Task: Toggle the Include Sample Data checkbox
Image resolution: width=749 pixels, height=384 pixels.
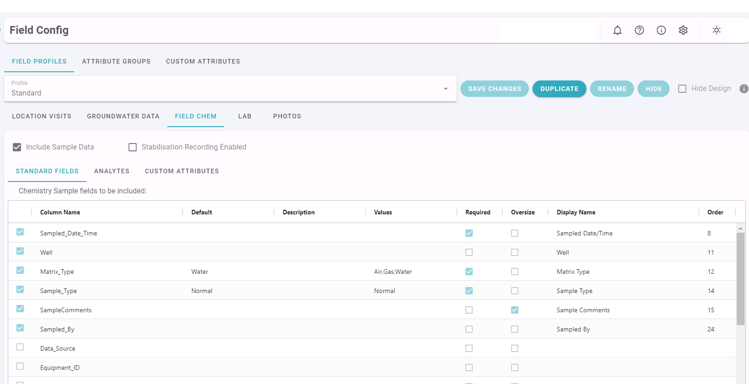Action: tap(17, 147)
